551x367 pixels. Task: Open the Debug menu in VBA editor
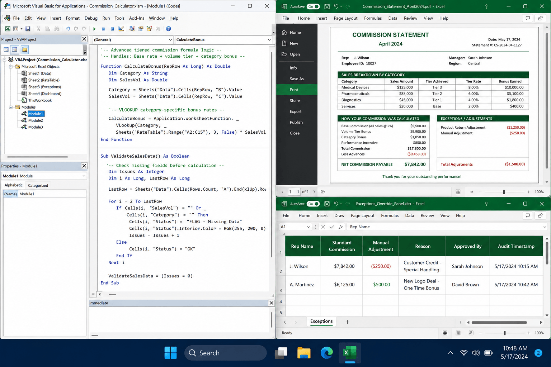pyautogui.click(x=91, y=18)
